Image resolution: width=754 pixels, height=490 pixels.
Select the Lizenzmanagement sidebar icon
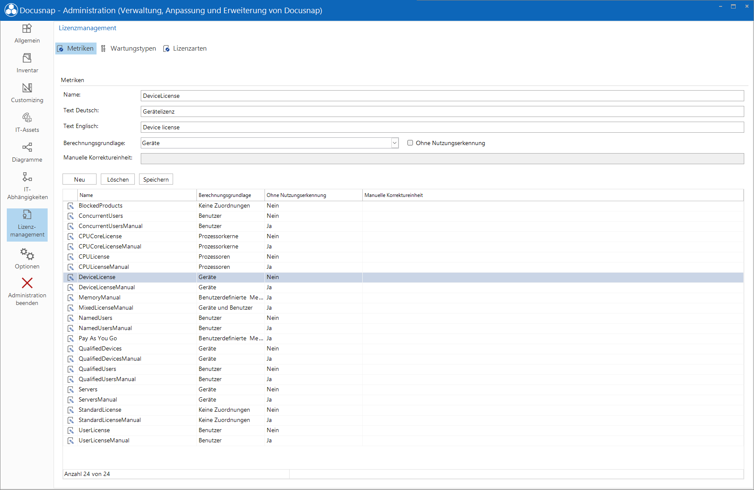point(27,214)
